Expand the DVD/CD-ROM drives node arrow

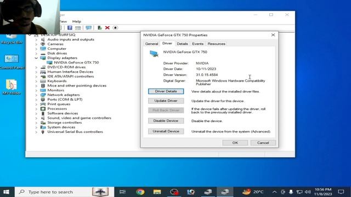(x=36, y=67)
